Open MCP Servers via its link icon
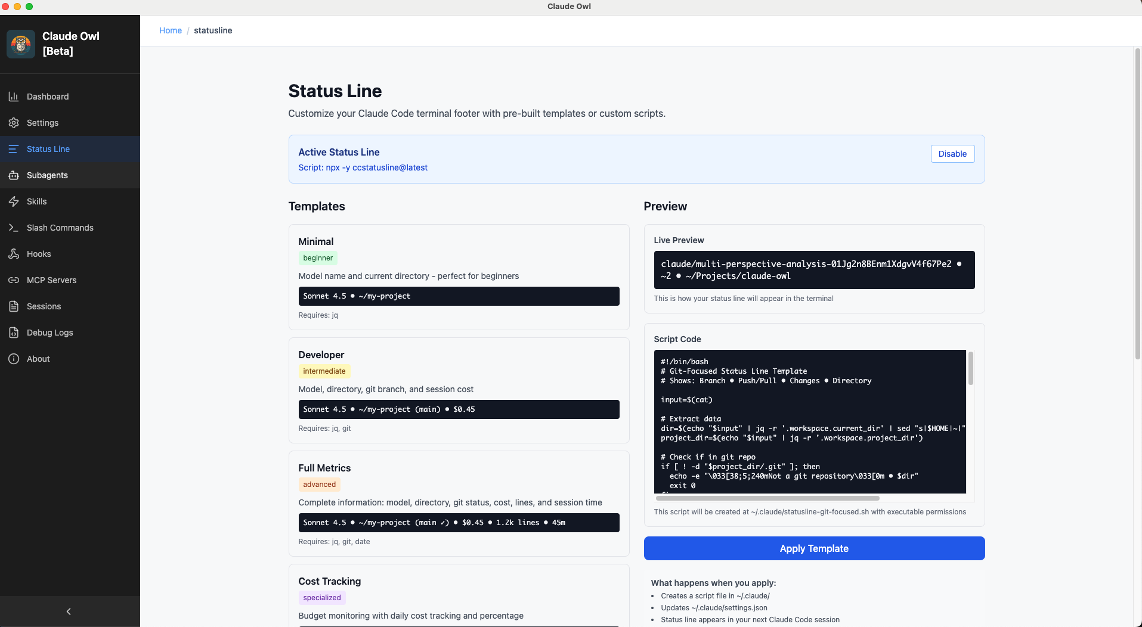The width and height of the screenshot is (1142, 627). 14,280
